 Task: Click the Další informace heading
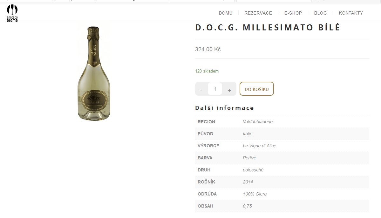click(225, 108)
